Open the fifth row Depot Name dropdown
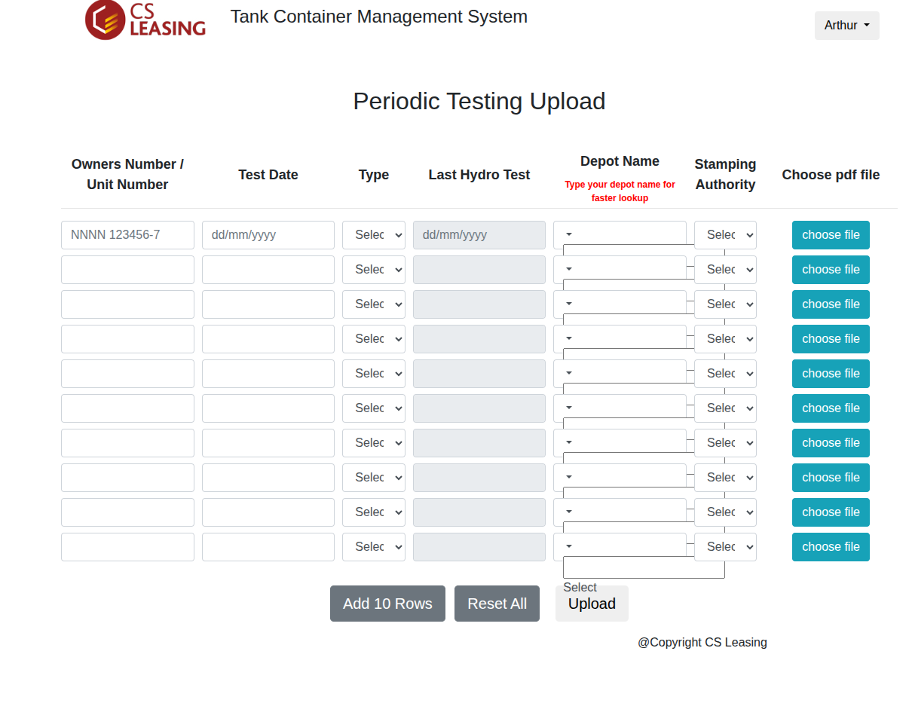The height and width of the screenshot is (703, 912). 620,373
